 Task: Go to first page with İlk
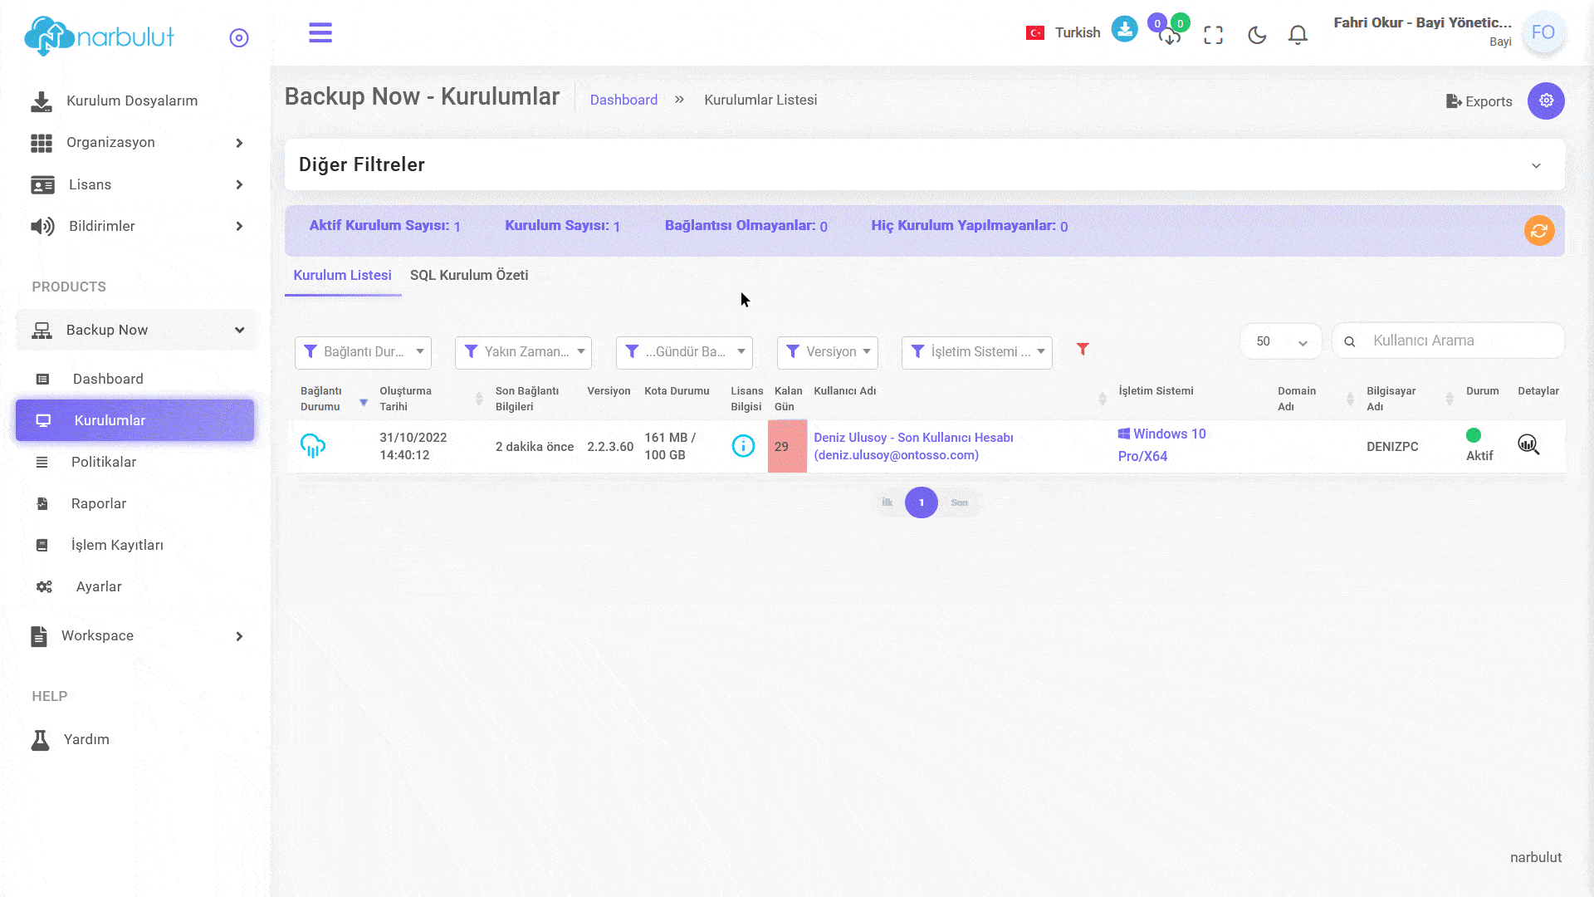[887, 502]
